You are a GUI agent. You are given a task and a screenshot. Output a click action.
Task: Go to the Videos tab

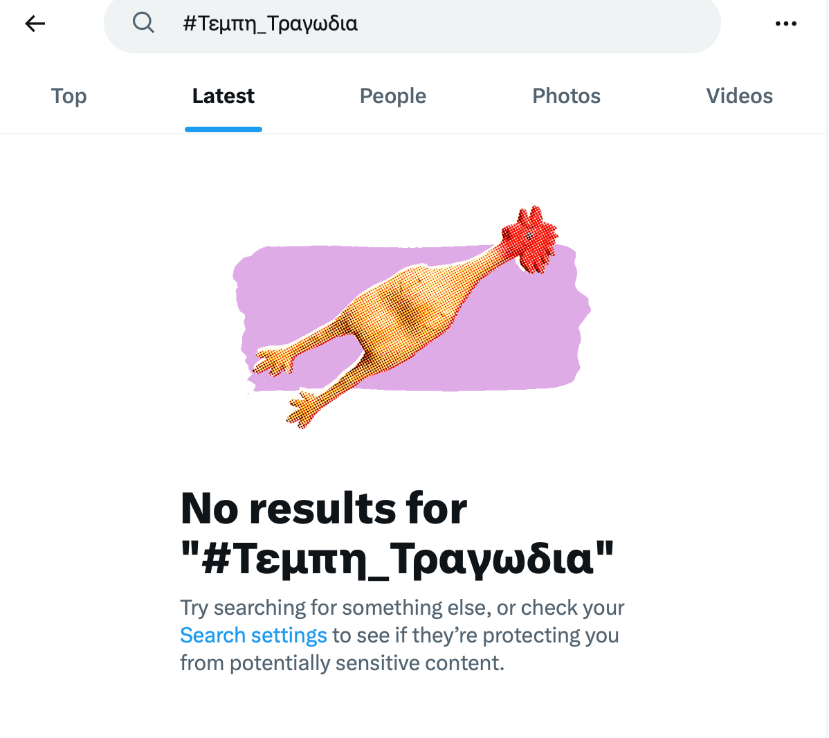pyautogui.click(x=739, y=96)
